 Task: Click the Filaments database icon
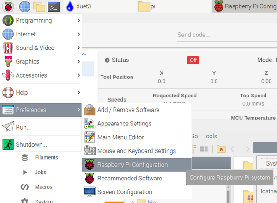(x=24, y=158)
